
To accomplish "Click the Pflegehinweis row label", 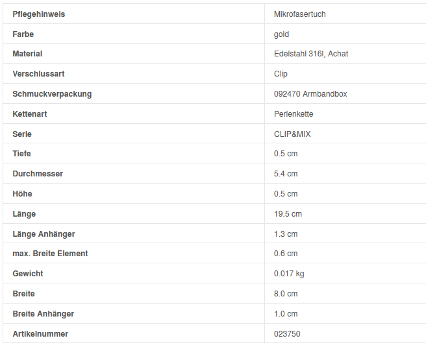I will click(x=39, y=14).
